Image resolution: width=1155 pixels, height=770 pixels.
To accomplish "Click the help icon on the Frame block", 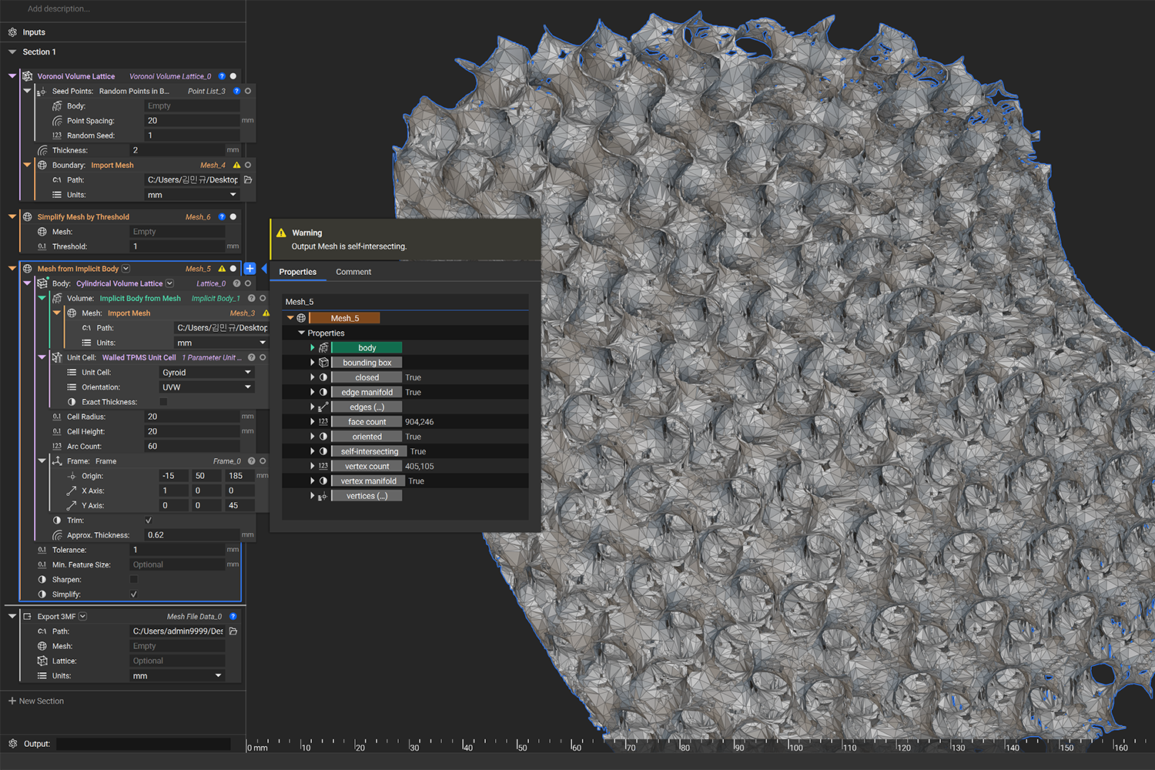I will click(251, 461).
